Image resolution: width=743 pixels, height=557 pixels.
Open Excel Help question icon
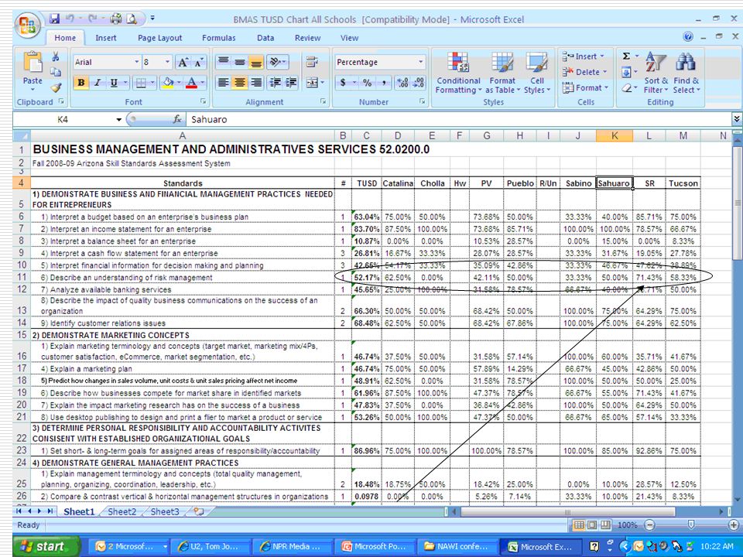pyautogui.click(x=688, y=37)
